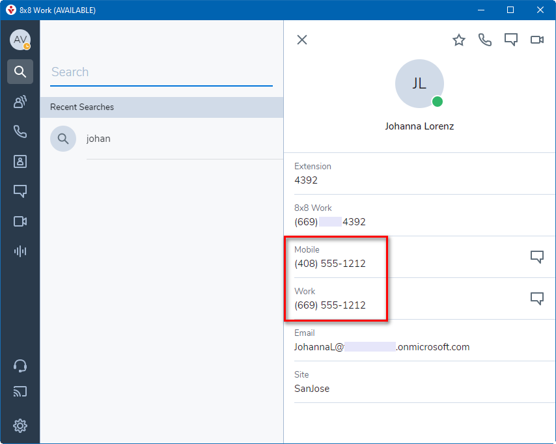
Task: Send SMS to the Mobile number
Action: tap(537, 257)
